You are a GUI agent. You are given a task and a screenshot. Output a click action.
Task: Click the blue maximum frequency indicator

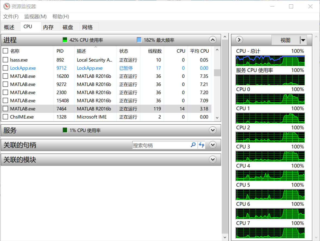pyautogui.click(x=139, y=40)
